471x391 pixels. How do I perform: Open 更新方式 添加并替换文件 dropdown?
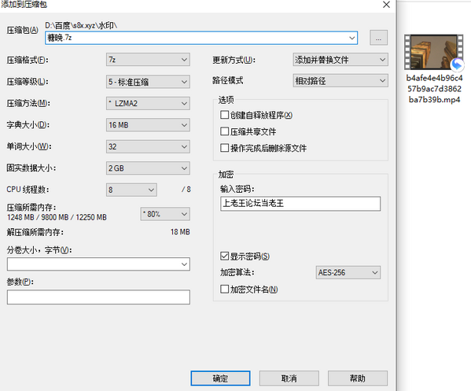point(340,60)
